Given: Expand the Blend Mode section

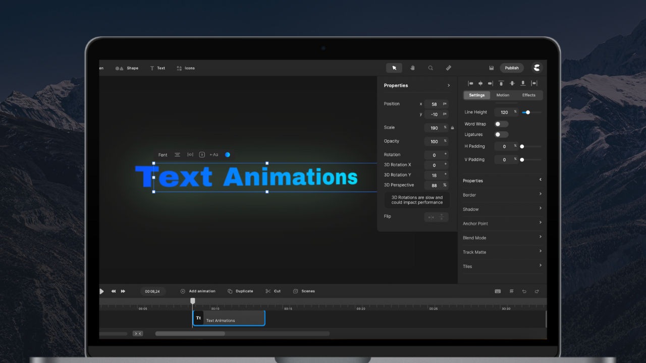Looking at the screenshot, I should pos(502,238).
